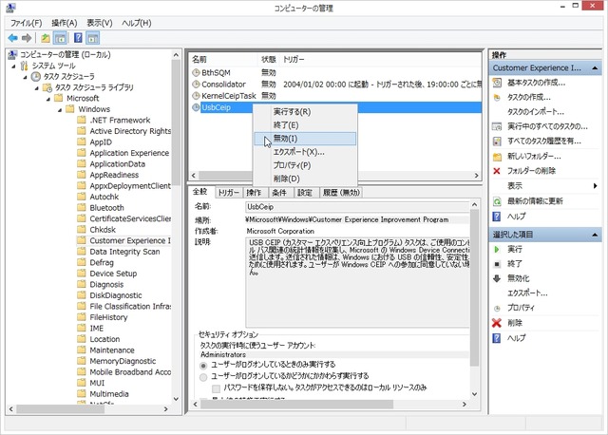
Task: Choose エクスポート(X)... in the context menu
Action: pos(305,152)
